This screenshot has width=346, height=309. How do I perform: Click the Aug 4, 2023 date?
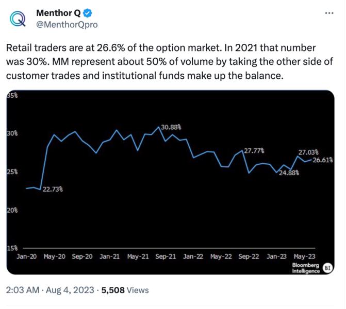point(70,290)
